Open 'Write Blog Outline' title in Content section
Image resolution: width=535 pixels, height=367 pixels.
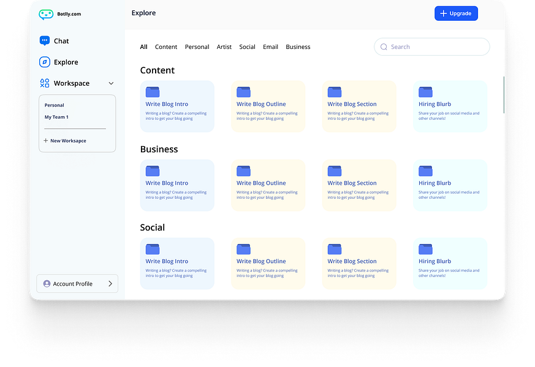click(x=261, y=104)
